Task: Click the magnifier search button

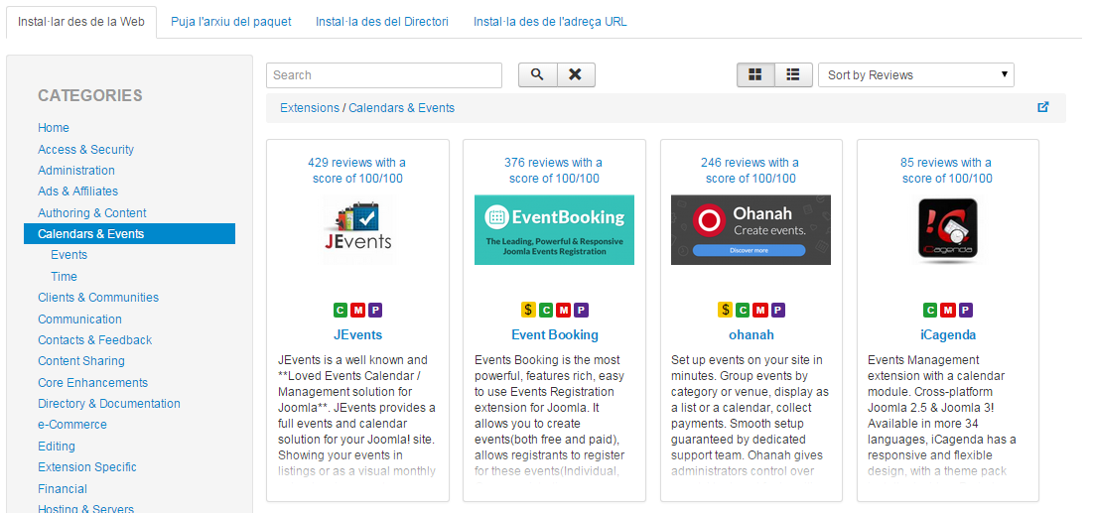Action: 537,75
